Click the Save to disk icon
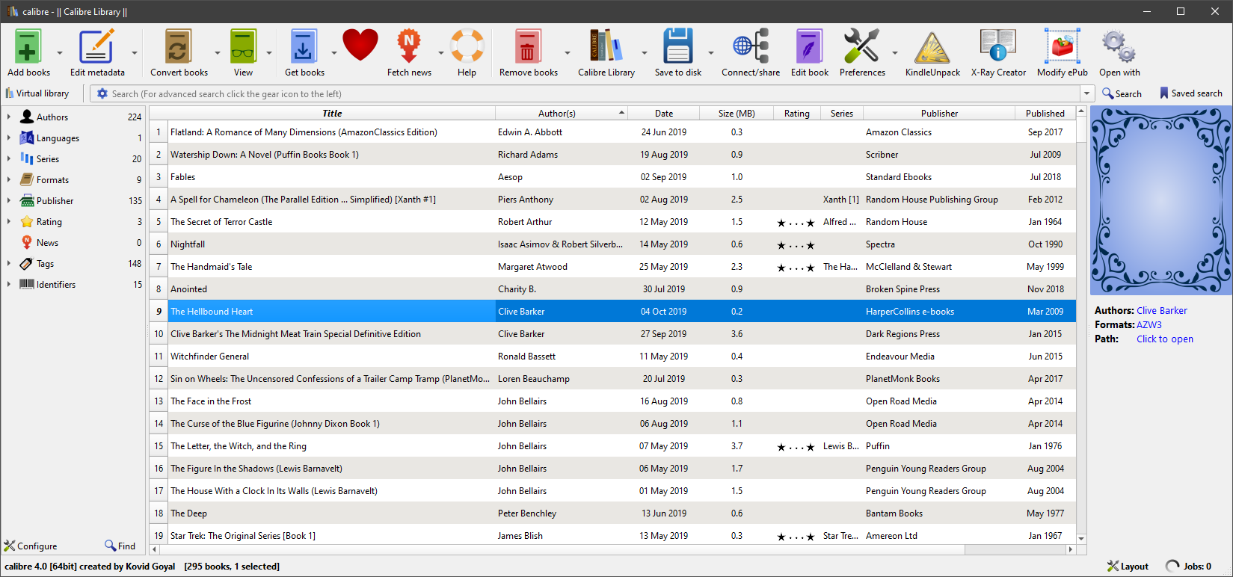Screen dimensions: 1233x577 point(677,47)
